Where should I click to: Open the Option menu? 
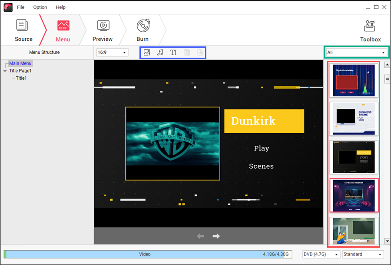tap(40, 7)
